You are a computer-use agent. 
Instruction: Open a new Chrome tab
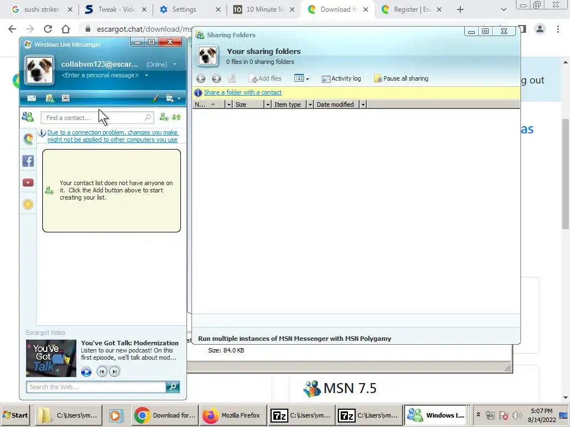click(x=460, y=9)
